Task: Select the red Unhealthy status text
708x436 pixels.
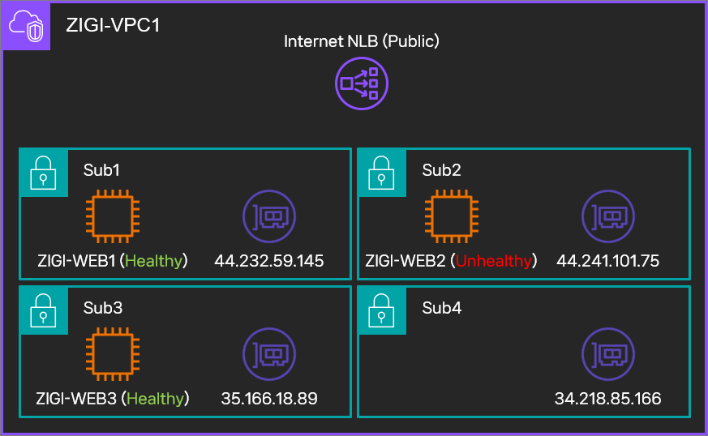Action: click(494, 261)
